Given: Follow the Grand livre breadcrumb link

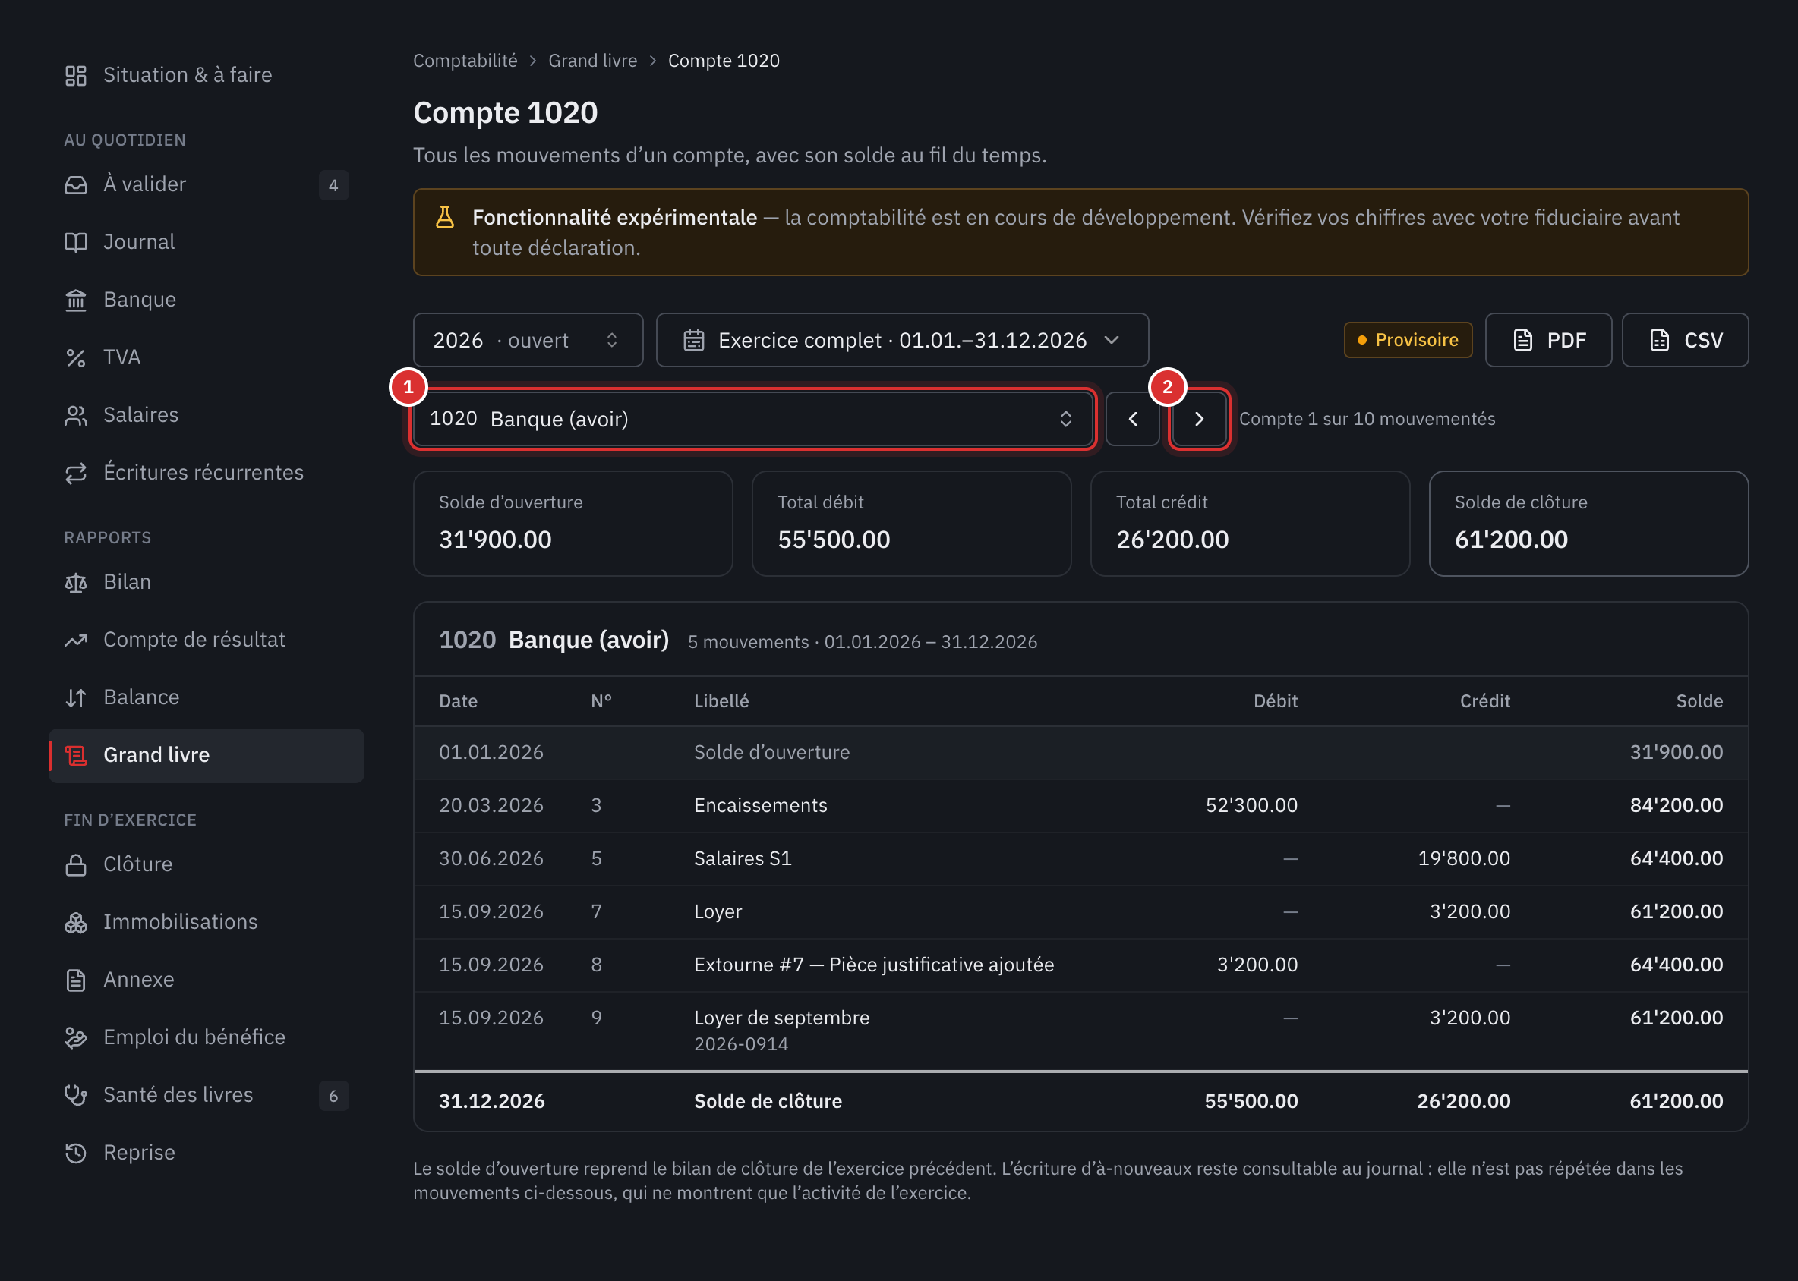Looking at the screenshot, I should tap(593, 61).
